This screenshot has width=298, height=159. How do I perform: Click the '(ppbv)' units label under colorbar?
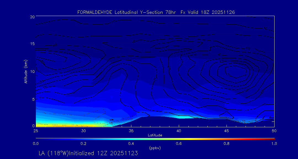[x=155, y=148]
